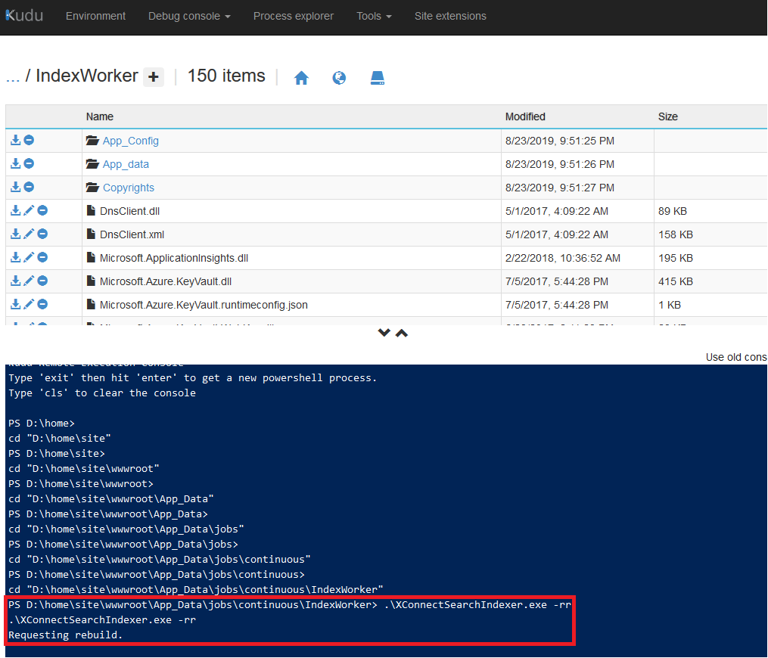Open the App_data folder link
The width and height of the screenshot is (768, 658).
[x=126, y=165]
